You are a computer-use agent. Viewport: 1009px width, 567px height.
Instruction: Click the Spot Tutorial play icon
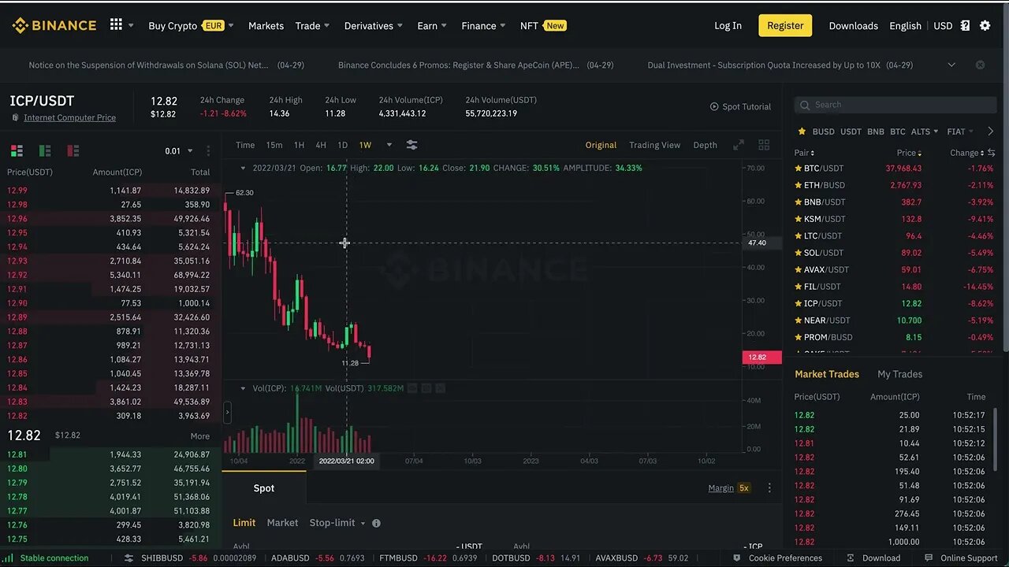(x=714, y=106)
